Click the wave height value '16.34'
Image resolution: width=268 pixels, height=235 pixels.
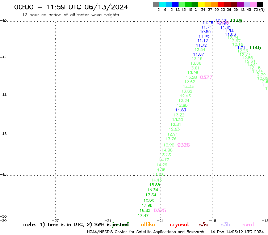(x=153, y=190)
